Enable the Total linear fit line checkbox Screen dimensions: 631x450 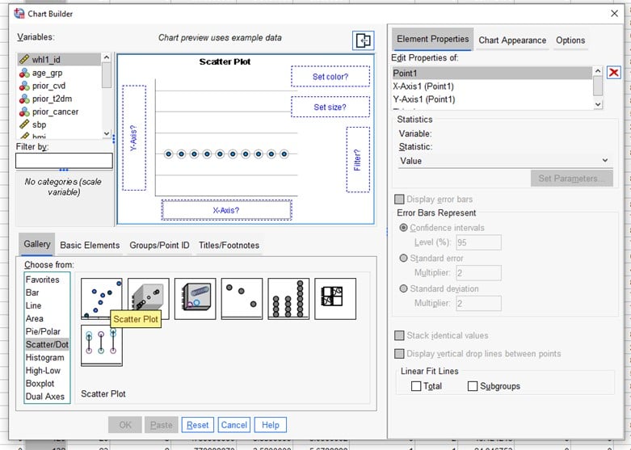416,386
